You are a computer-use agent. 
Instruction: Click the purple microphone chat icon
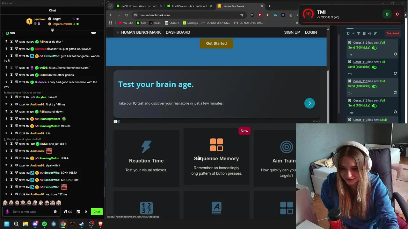tap(7, 212)
